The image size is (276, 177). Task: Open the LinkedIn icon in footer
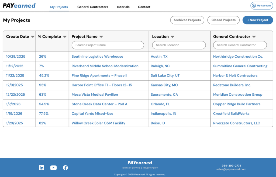pos(42,168)
